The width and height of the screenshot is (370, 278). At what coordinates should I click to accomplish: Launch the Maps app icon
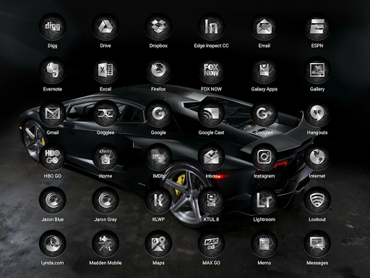(158, 244)
